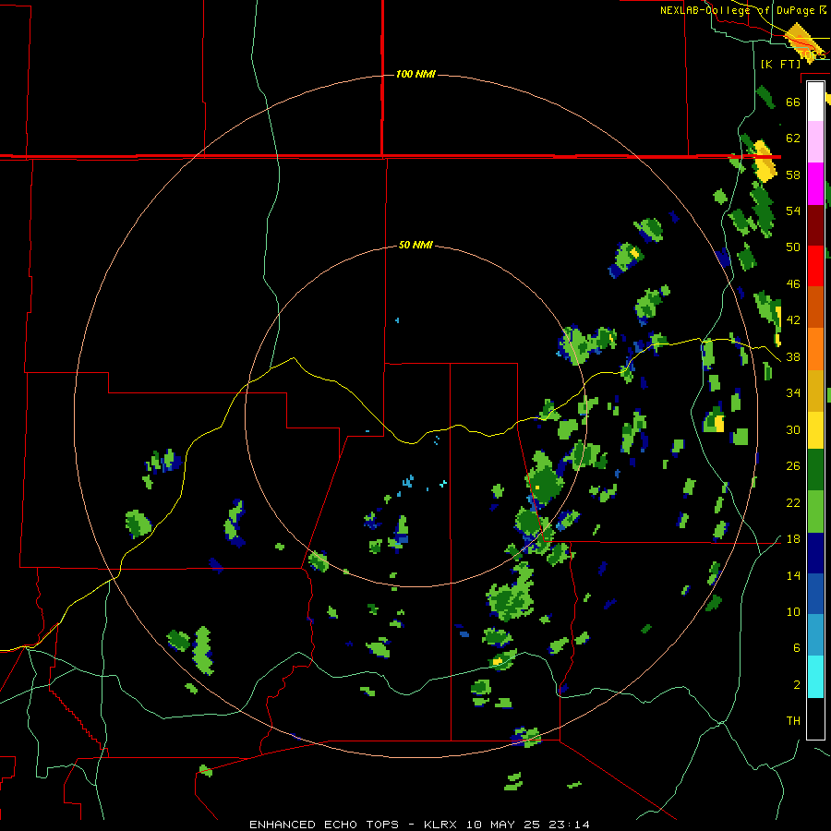Click the 14 value on the legend scale
The width and height of the screenshot is (831, 831).
(x=793, y=575)
